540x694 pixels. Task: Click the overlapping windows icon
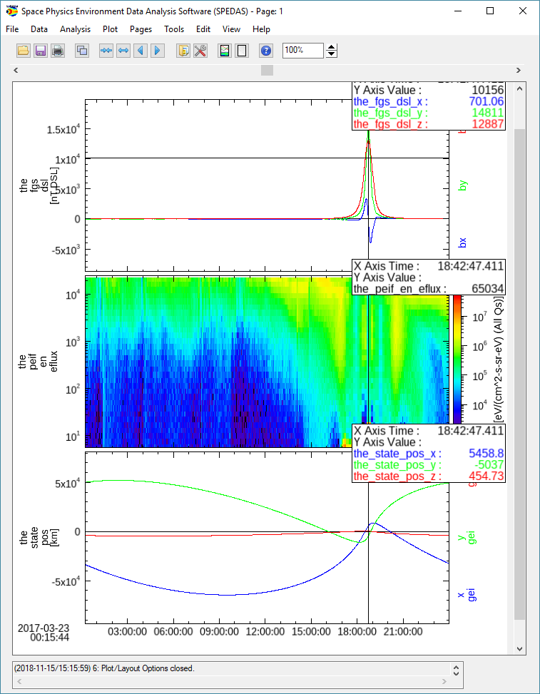(x=82, y=51)
